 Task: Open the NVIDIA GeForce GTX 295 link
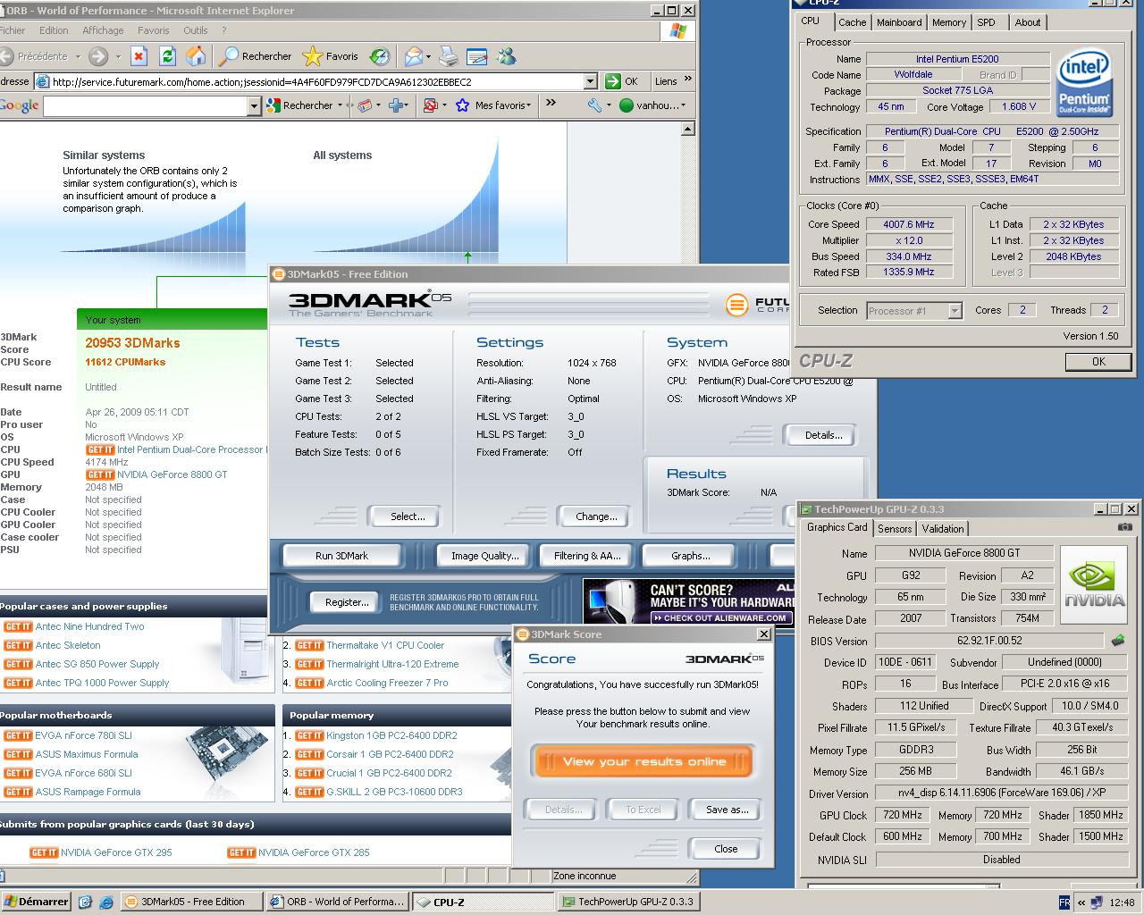(x=116, y=852)
